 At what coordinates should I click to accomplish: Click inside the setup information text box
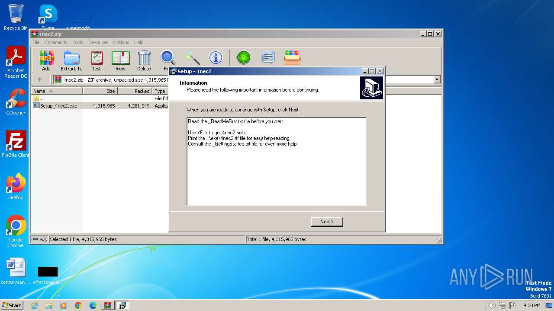[277, 161]
